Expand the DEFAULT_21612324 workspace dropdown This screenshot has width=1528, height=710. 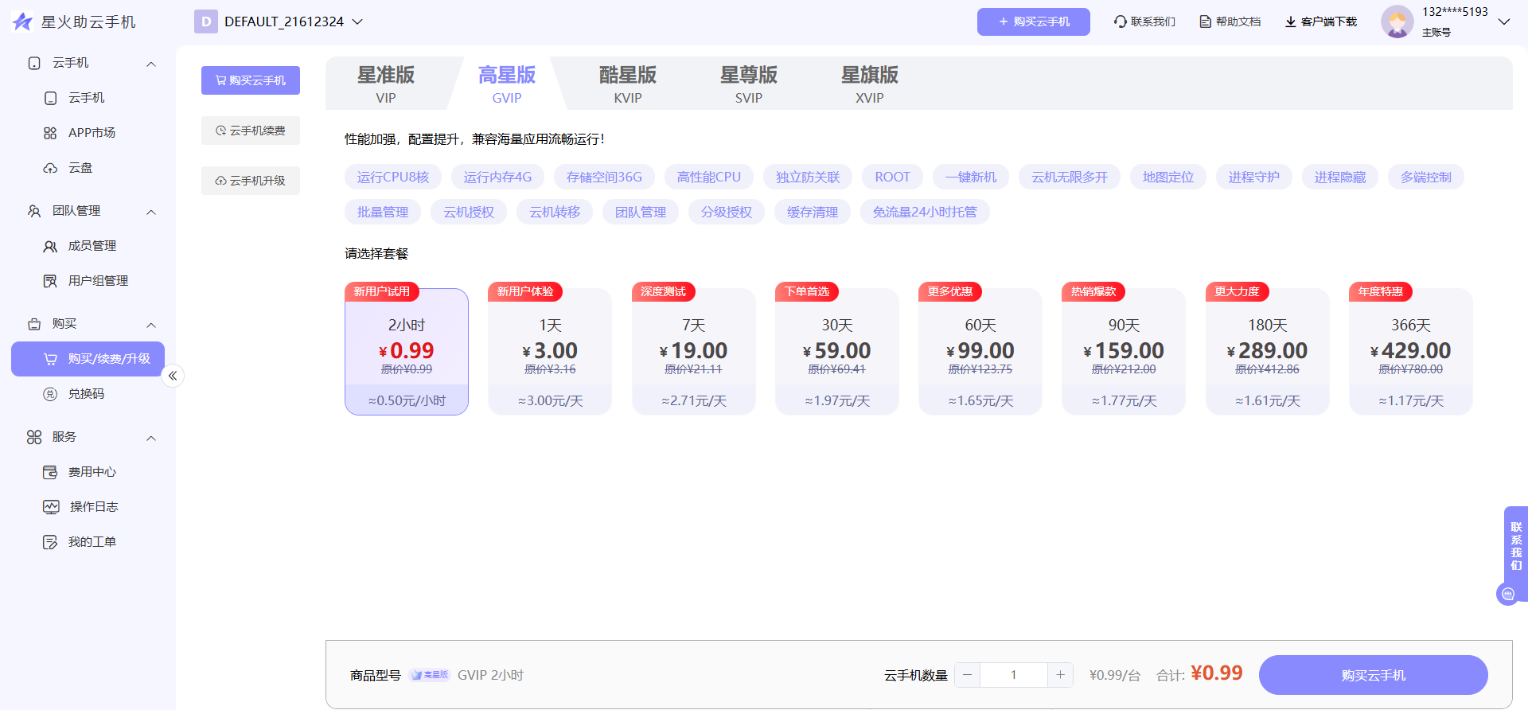coord(358,21)
